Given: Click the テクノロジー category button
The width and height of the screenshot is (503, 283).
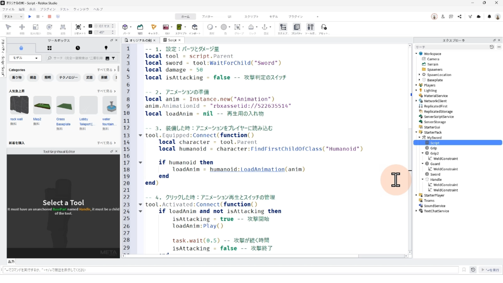Looking at the screenshot, I should [68, 78].
